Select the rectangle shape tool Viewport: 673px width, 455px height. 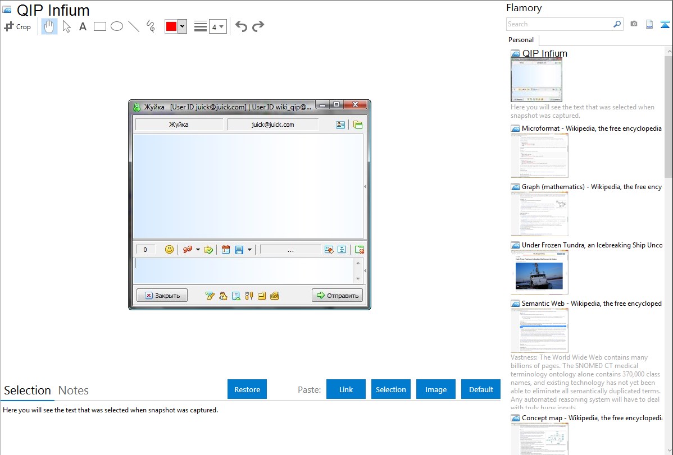(x=99, y=26)
